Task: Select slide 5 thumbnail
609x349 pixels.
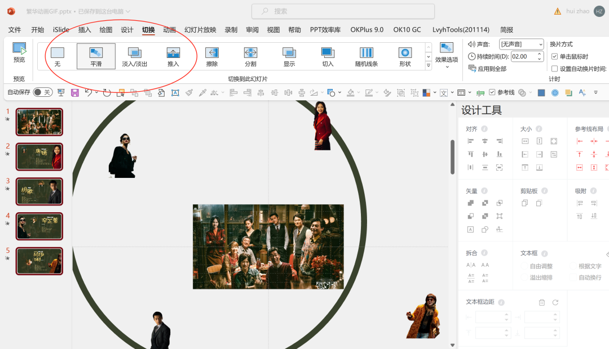Action: (39, 261)
